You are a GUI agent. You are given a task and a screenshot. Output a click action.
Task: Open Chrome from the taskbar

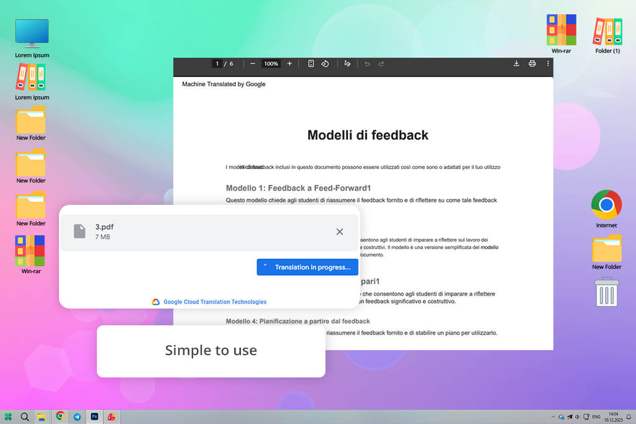tap(60, 416)
